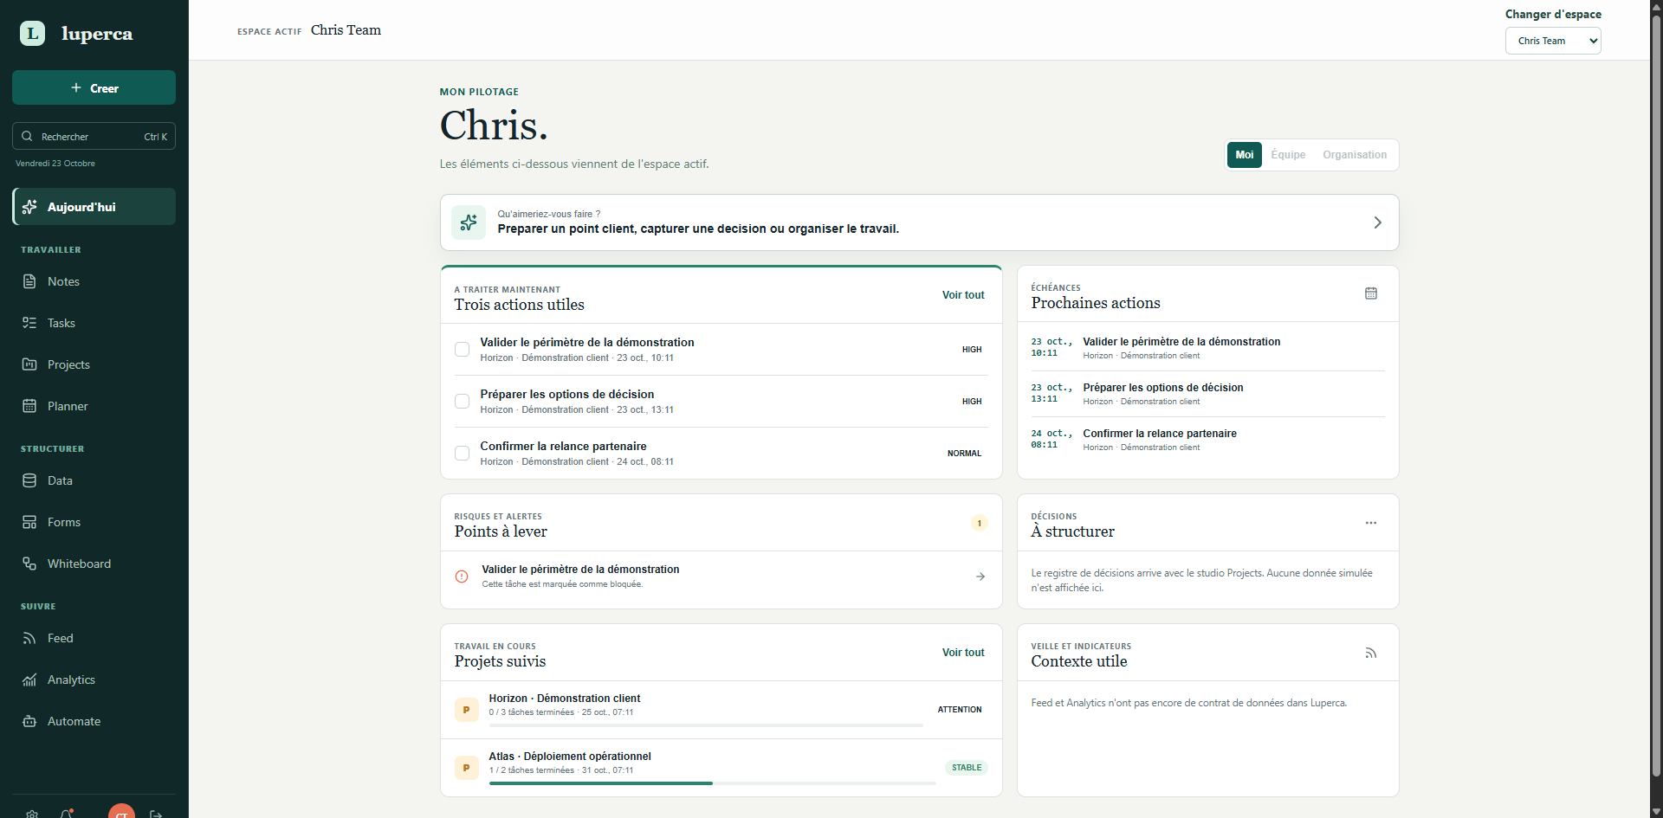Go to Projects via its sidebar icon
The height and width of the screenshot is (818, 1663).
(x=29, y=364)
